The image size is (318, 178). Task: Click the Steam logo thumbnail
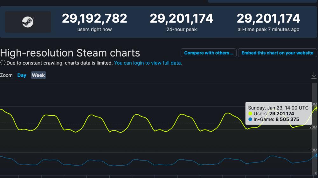click(x=28, y=22)
